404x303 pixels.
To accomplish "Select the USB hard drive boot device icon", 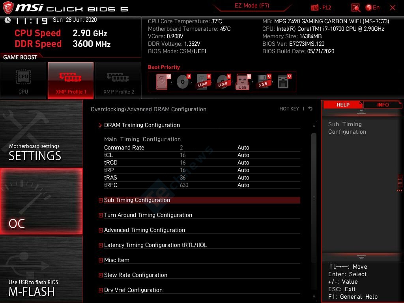I will [x=204, y=82].
